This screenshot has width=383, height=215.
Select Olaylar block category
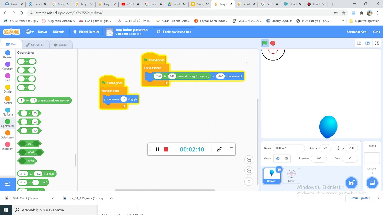pyautogui.click(x=8, y=89)
